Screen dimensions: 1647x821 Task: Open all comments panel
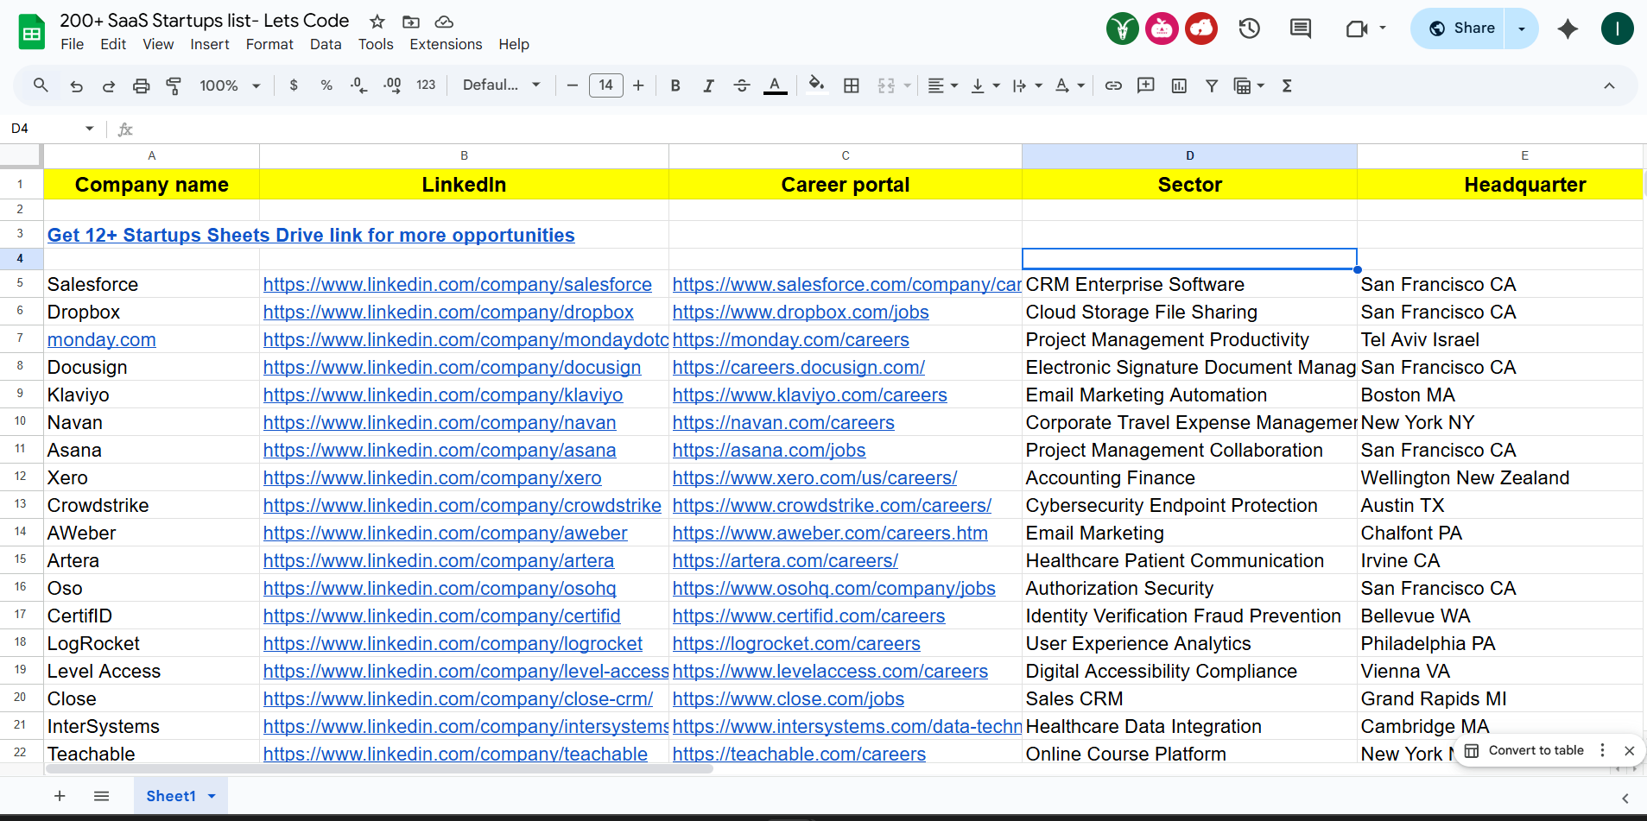click(x=1300, y=28)
